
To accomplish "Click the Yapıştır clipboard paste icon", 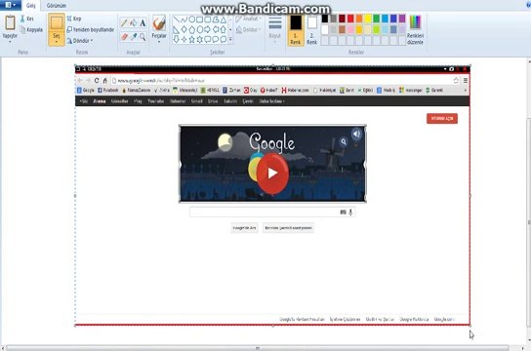I will (x=10, y=23).
